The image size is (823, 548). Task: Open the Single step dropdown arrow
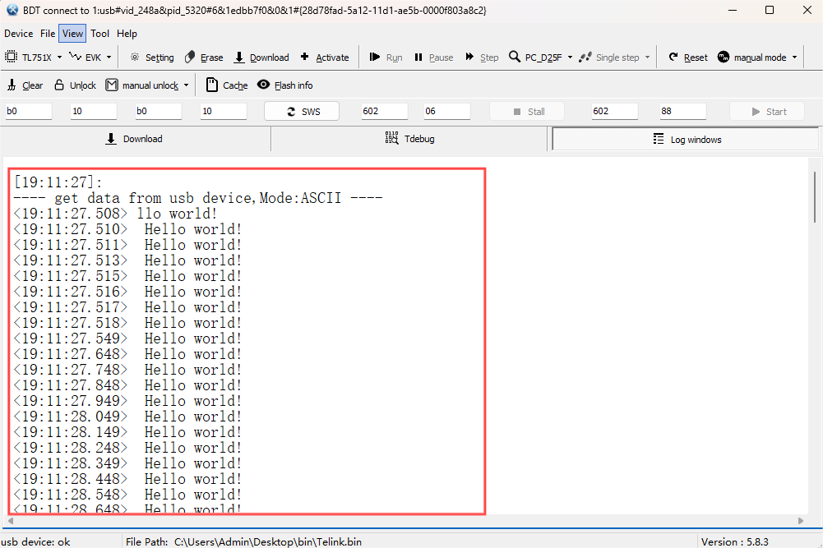coord(647,58)
